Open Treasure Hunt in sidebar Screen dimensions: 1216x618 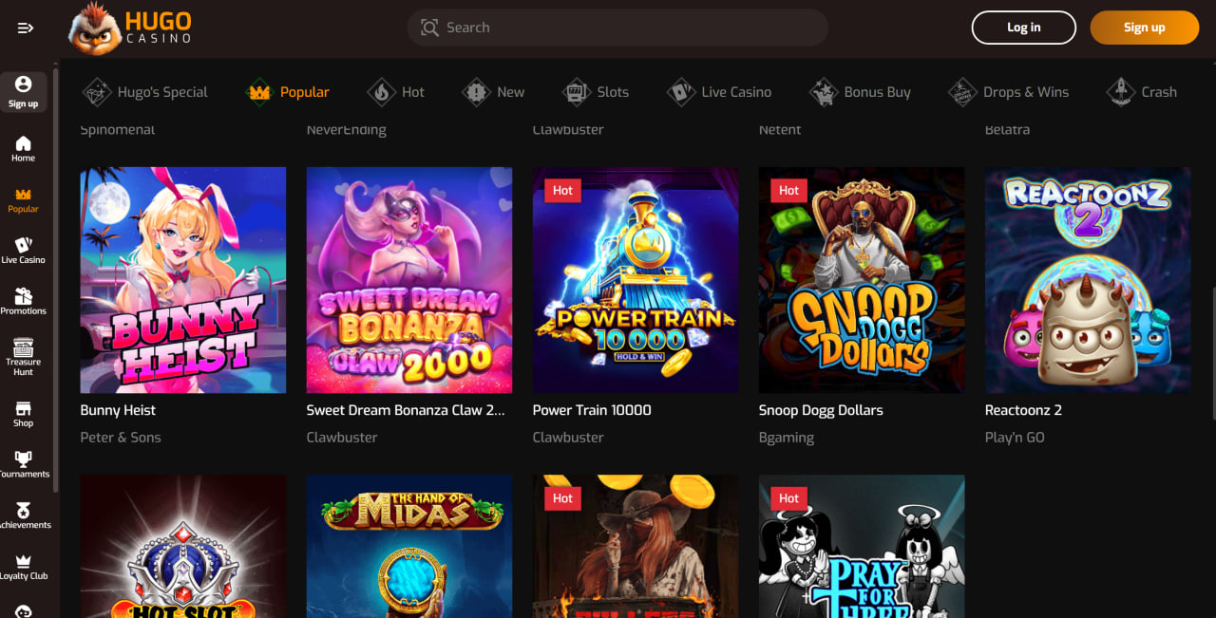coord(24,357)
